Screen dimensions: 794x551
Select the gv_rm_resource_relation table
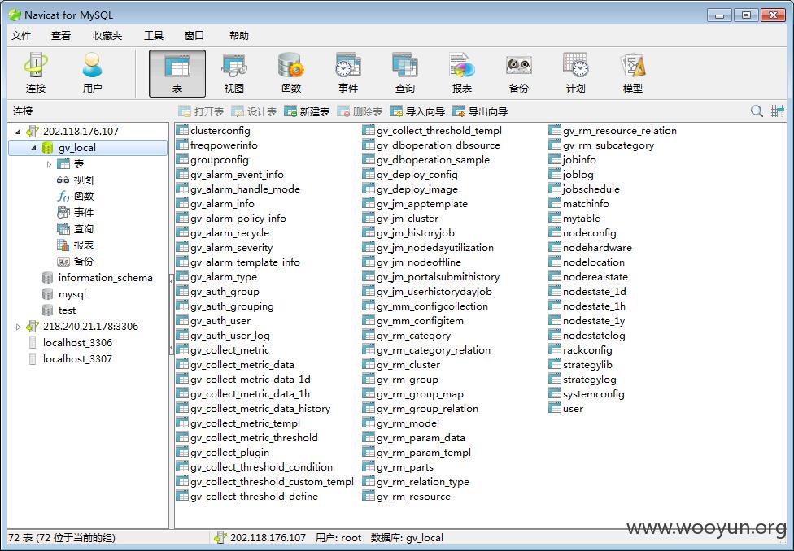click(613, 131)
